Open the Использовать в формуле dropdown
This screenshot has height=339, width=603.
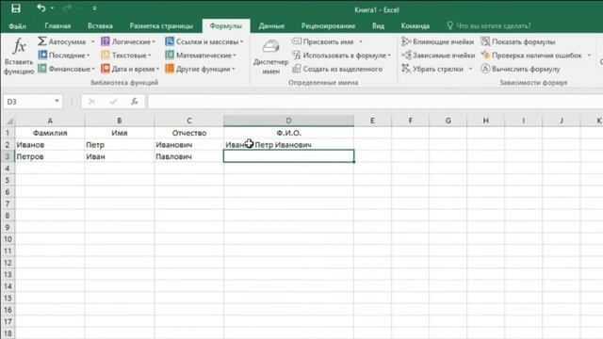[x=341, y=55]
